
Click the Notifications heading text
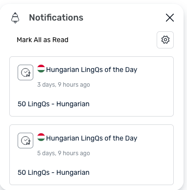[56, 18]
